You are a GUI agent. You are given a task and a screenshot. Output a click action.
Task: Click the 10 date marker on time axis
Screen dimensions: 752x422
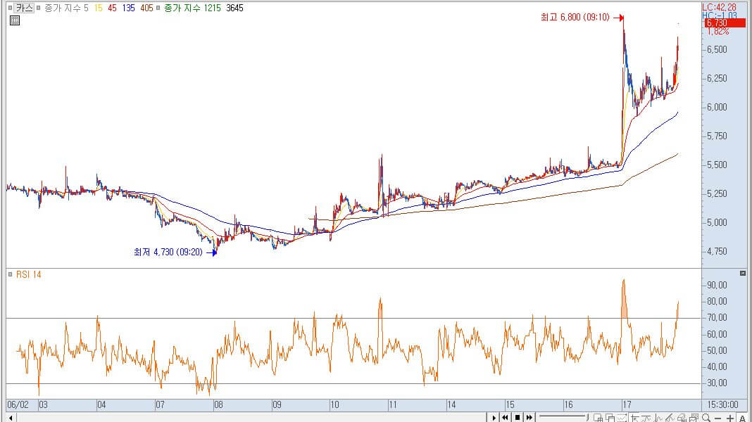(334, 404)
